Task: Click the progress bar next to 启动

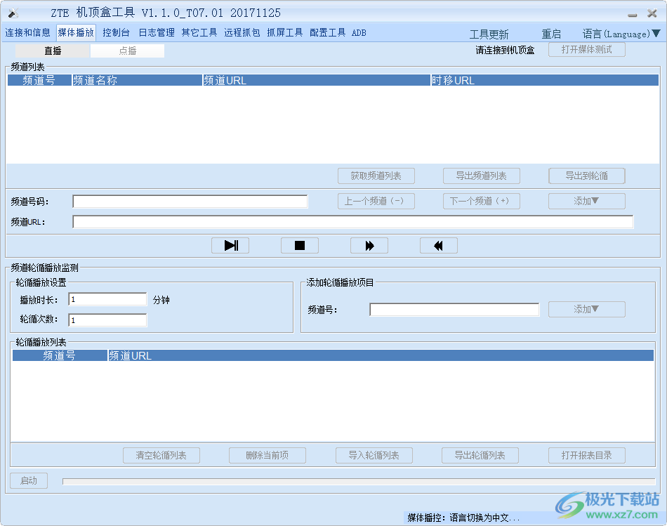Action: pos(359,481)
